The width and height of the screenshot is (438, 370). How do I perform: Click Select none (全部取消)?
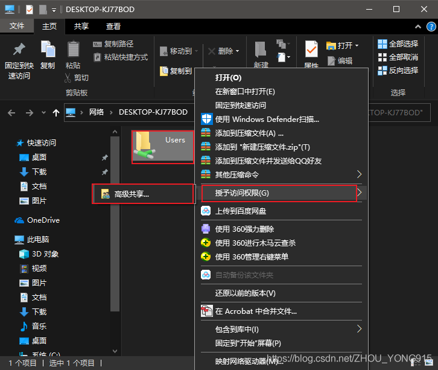pyautogui.click(x=398, y=57)
